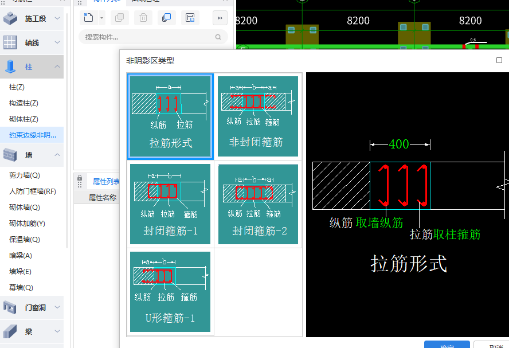The height and width of the screenshot is (348, 509).
Task: Select 砌体柱(Z) item
Action: click(24, 119)
